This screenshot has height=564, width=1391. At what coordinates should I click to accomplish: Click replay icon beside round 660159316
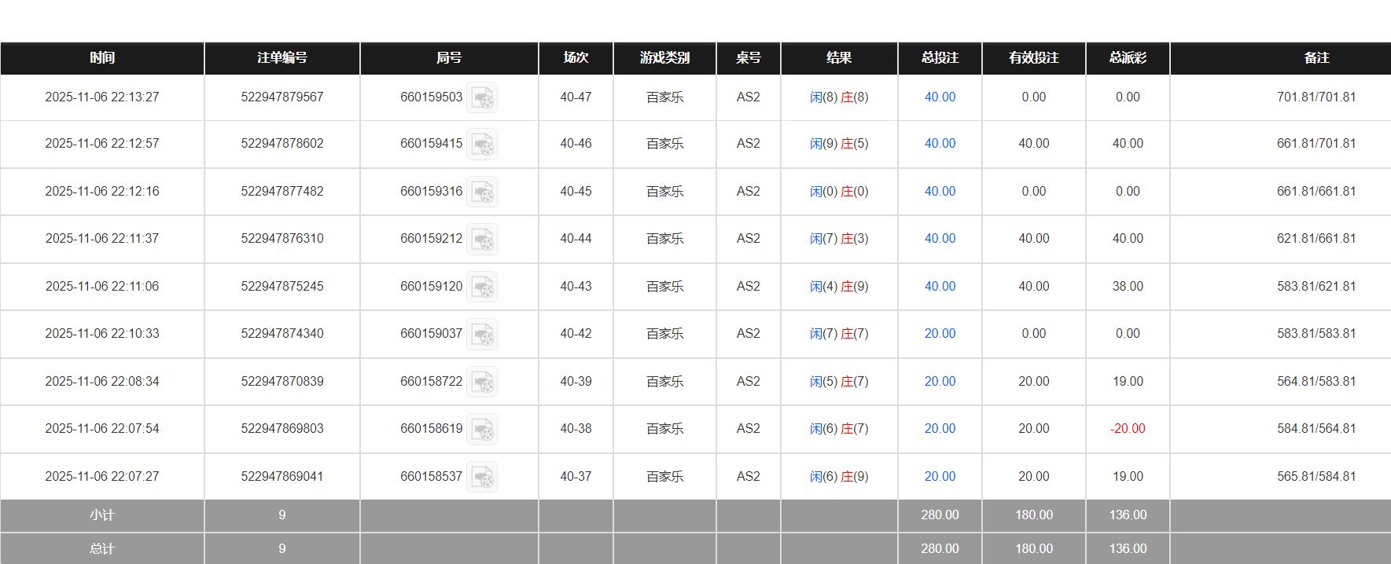point(482,192)
